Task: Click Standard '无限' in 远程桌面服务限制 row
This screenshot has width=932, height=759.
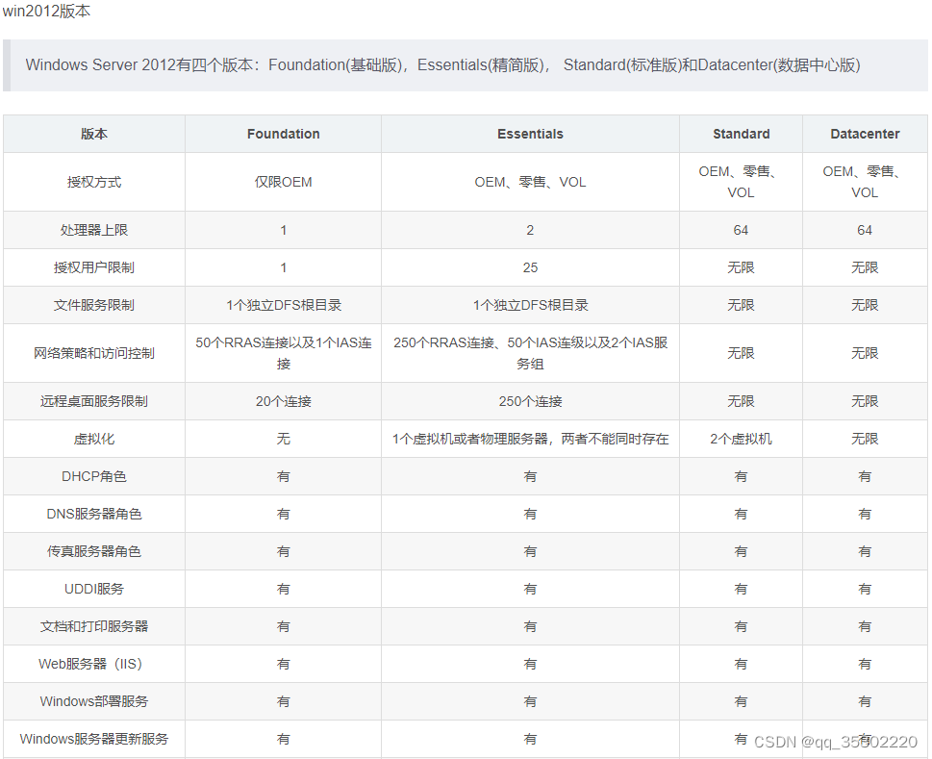Action: point(741,401)
